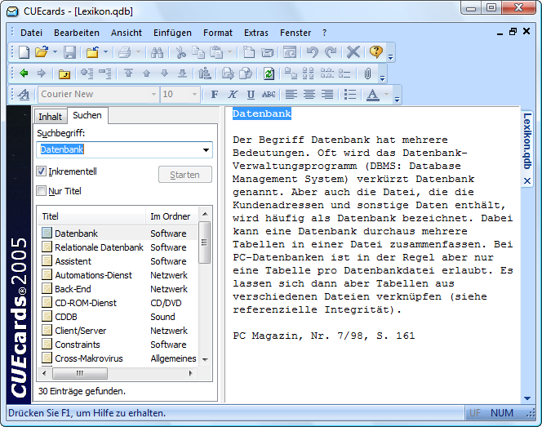Sort results by Im Ordner column header
The width and height of the screenshot is (542, 427).
point(170,216)
